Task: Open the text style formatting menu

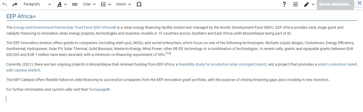Action: pos(62,4)
